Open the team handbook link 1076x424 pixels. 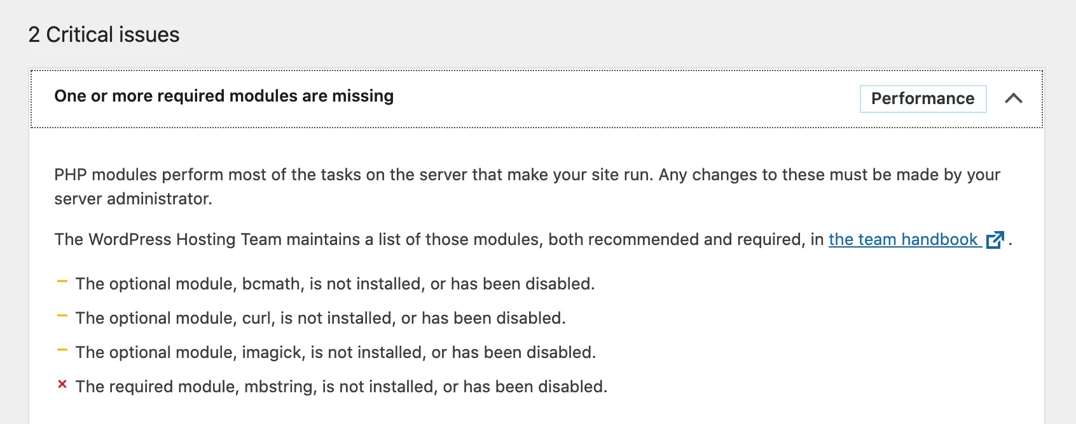(903, 239)
